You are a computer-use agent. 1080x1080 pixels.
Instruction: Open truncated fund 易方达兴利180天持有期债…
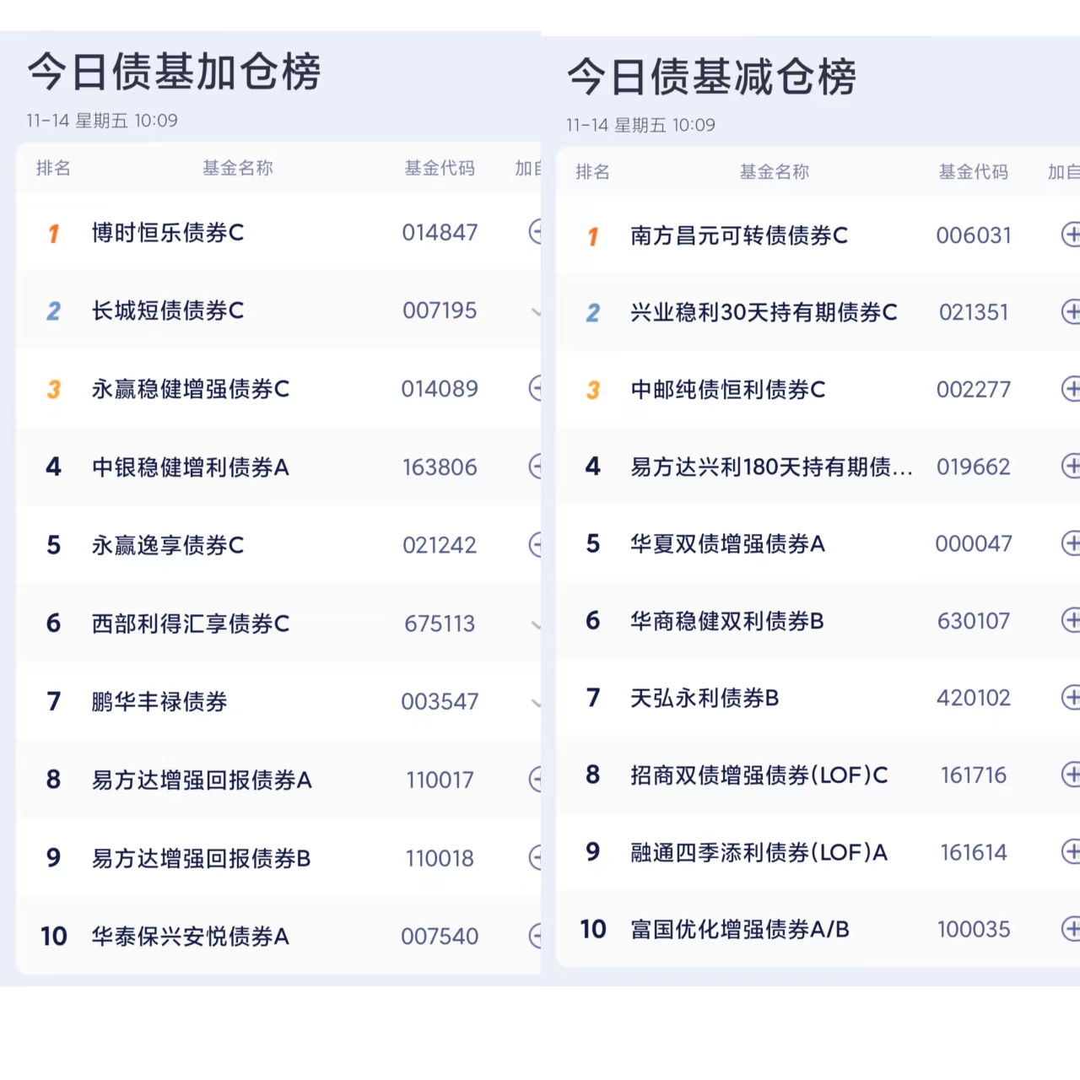[x=770, y=467]
